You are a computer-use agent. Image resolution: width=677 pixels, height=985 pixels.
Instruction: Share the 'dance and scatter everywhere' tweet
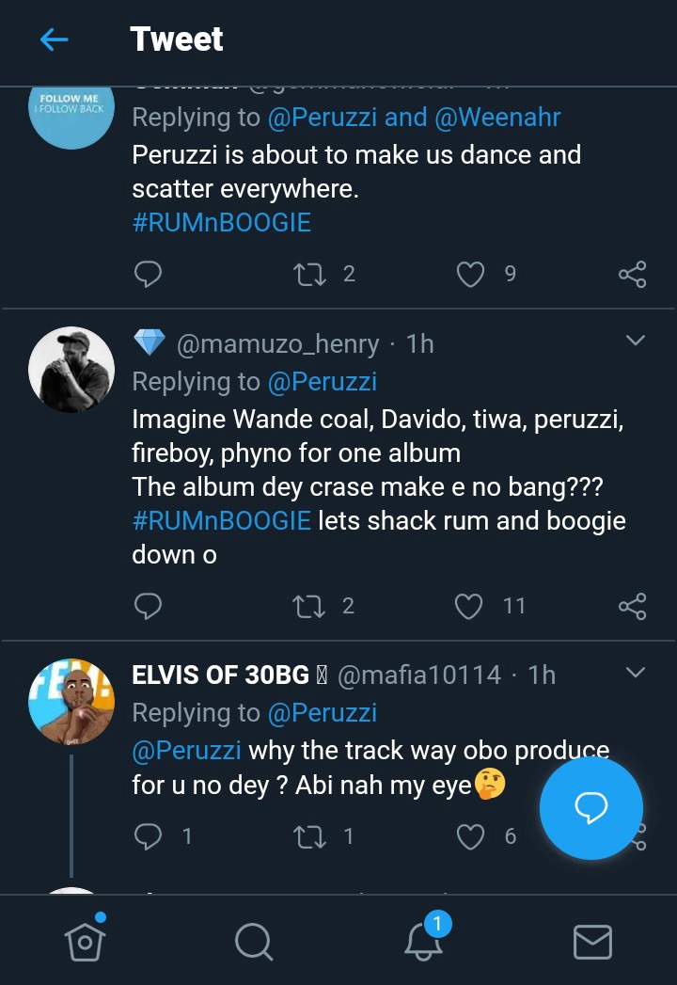[632, 274]
